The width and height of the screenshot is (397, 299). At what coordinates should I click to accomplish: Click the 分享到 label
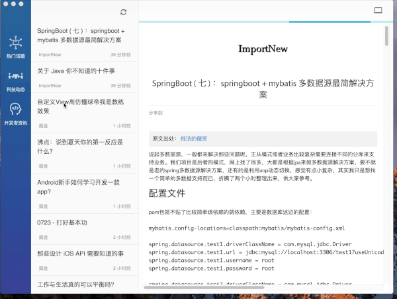pos(156,113)
